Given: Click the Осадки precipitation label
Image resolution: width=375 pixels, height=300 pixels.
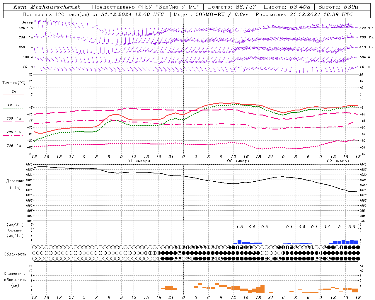Looking at the screenshot, I should [15, 230].
